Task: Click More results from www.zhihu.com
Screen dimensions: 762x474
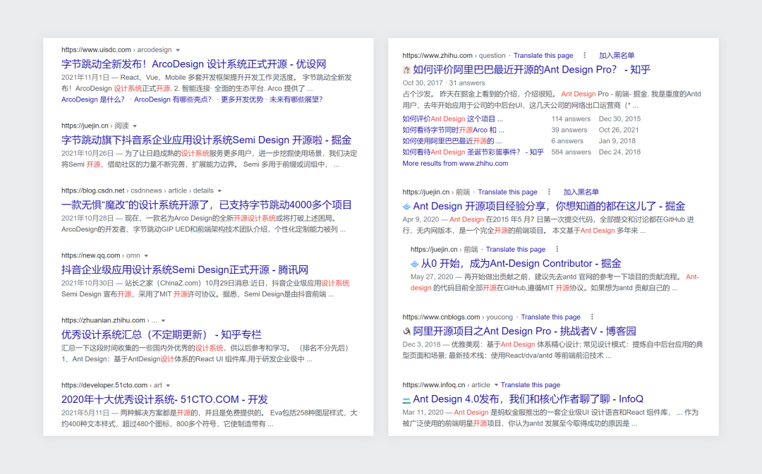Action: (455, 164)
